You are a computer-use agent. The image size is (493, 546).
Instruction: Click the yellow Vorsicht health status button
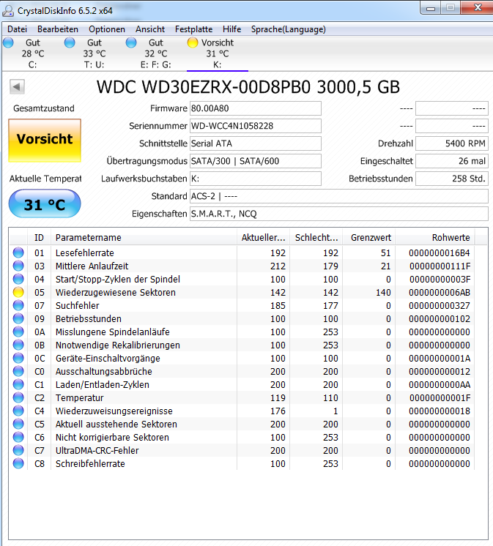click(x=45, y=141)
